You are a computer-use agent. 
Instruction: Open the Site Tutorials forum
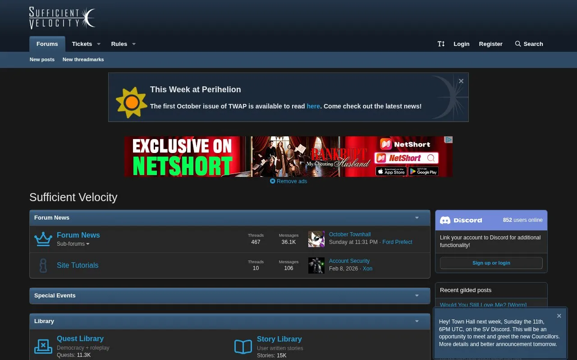[x=78, y=265]
